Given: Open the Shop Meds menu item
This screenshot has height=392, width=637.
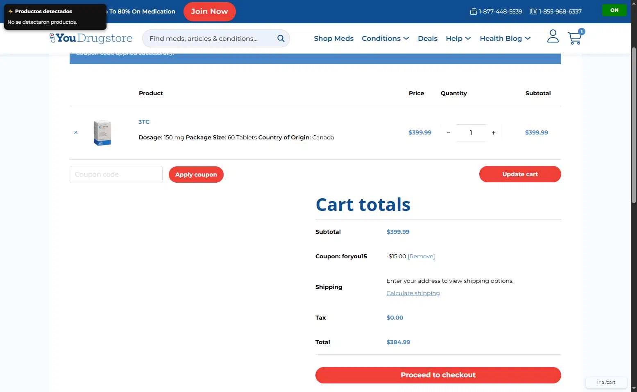Looking at the screenshot, I should [333, 38].
